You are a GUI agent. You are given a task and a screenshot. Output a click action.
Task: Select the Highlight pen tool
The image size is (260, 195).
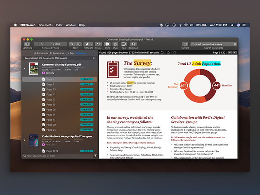(x=87, y=44)
